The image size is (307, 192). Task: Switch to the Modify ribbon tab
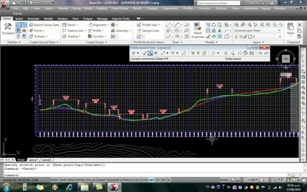pos(49,19)
